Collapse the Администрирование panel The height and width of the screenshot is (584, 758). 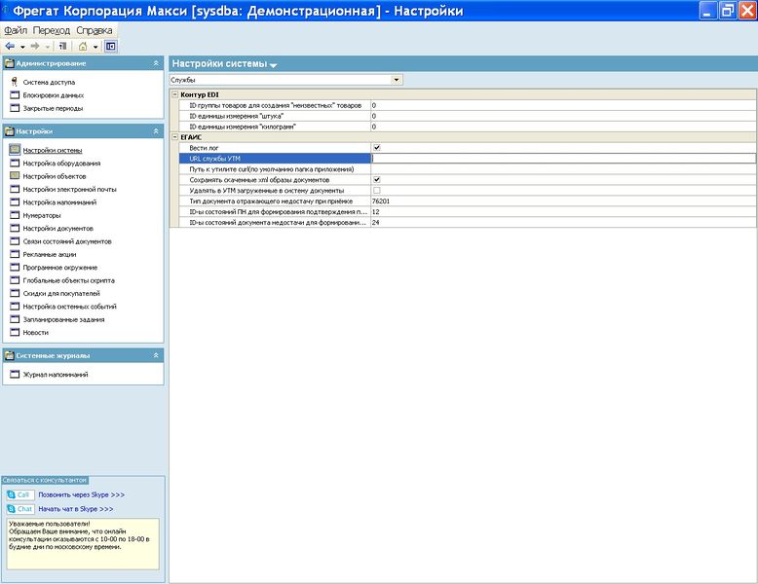click(156, 63)
